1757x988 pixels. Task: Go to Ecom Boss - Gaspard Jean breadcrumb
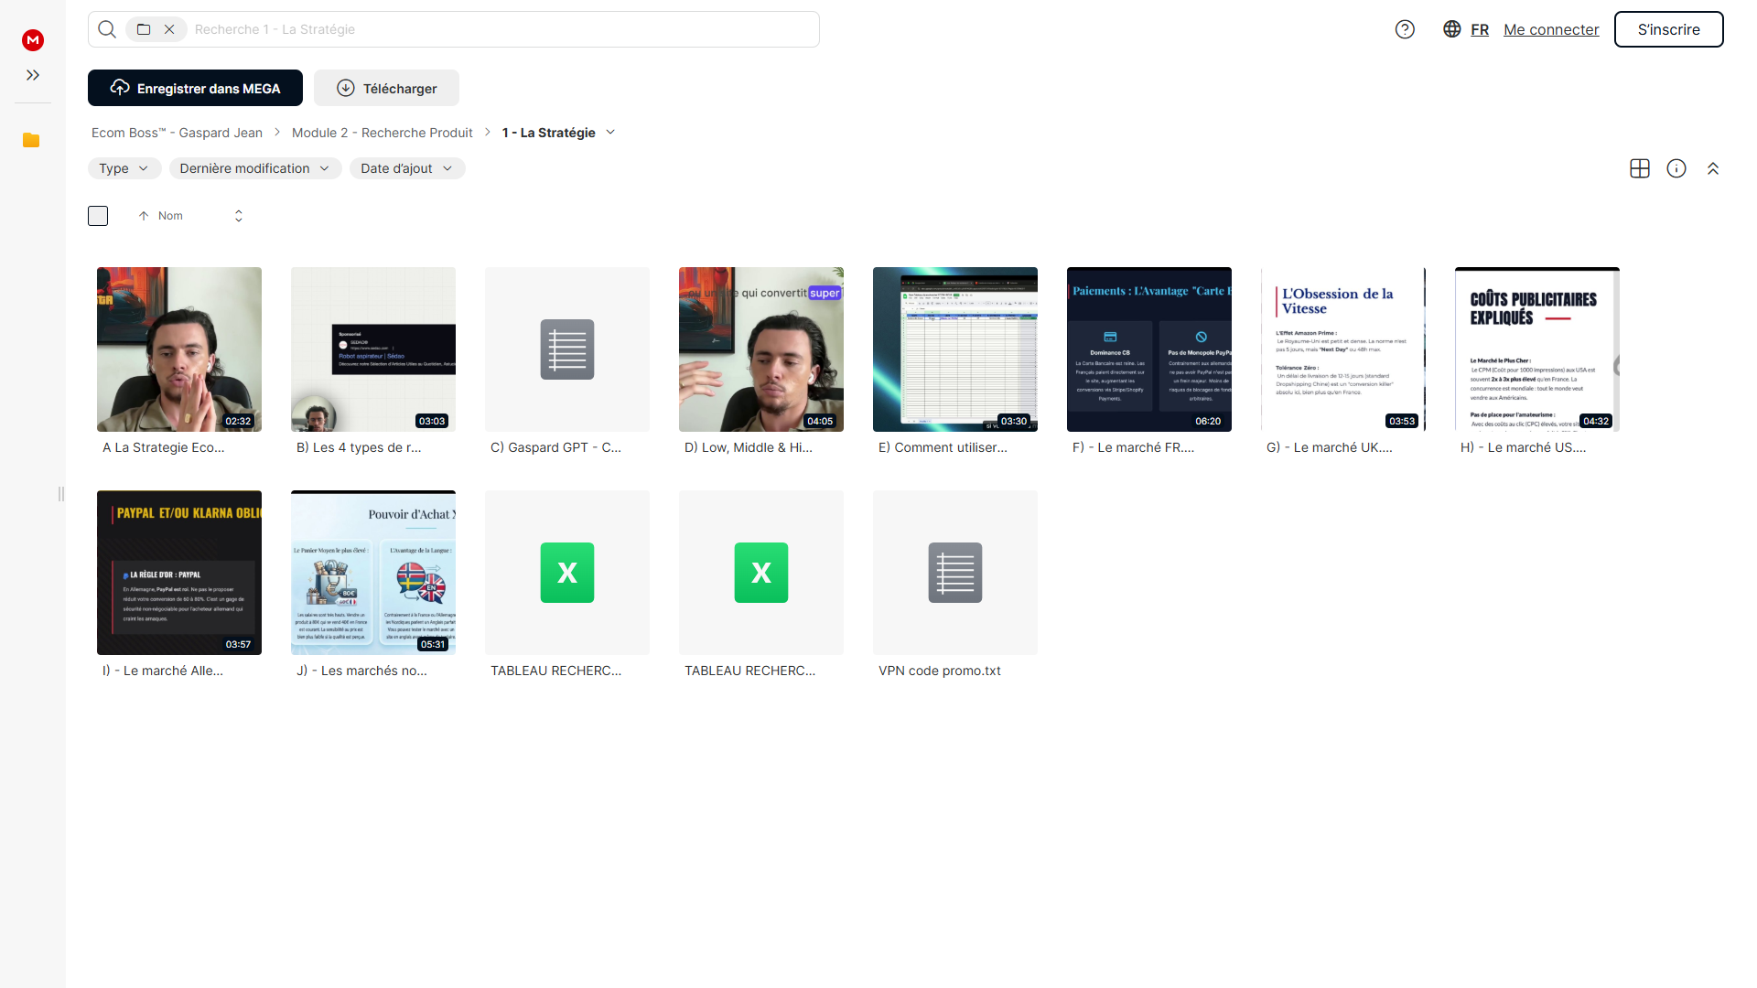point(177,133)
